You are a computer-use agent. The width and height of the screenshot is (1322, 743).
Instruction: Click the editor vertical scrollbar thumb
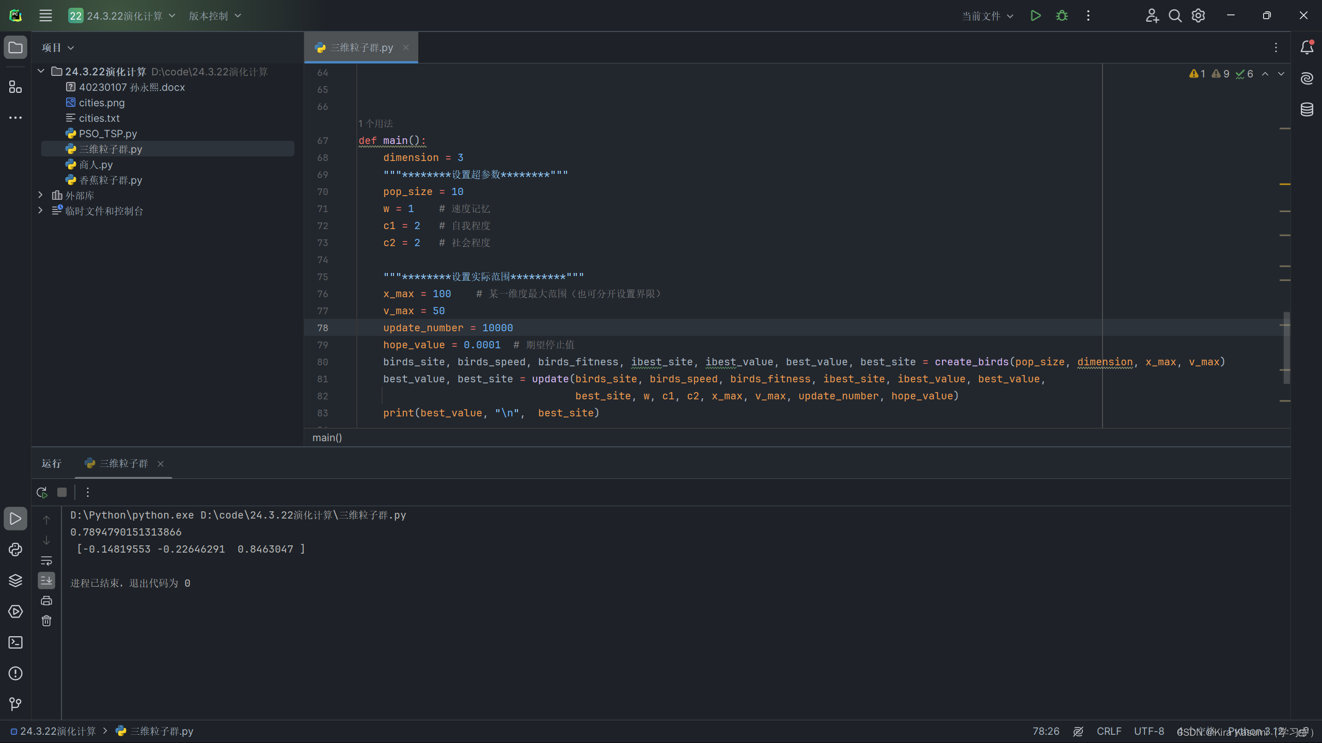point(1286,348)
